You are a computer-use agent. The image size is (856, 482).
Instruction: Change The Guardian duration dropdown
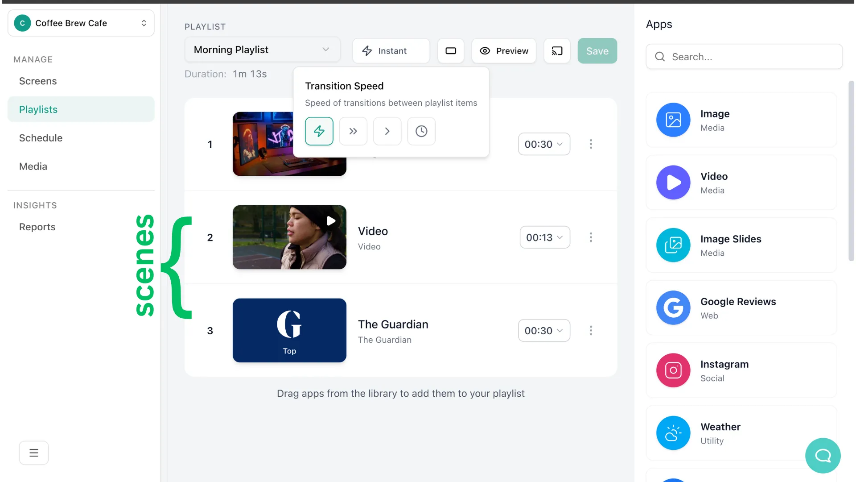click(544, 331)
